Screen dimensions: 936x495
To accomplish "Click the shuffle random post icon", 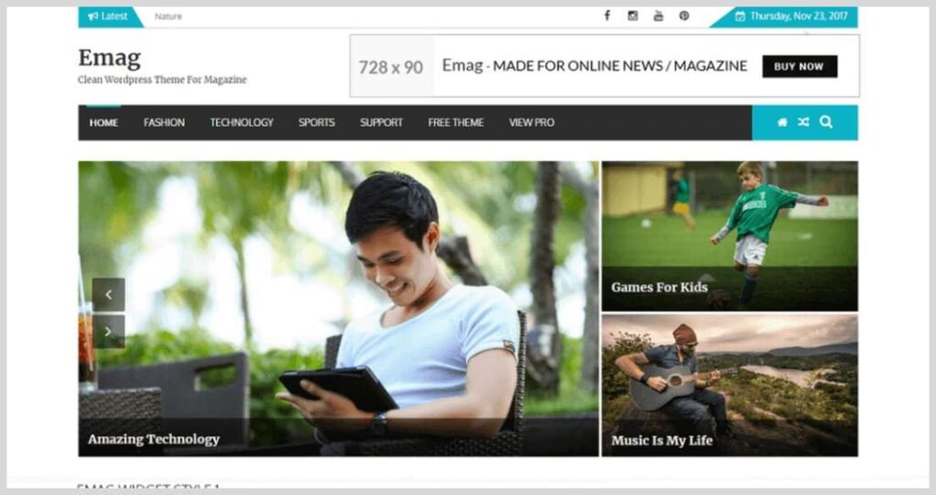I will [x=803, y=122].
